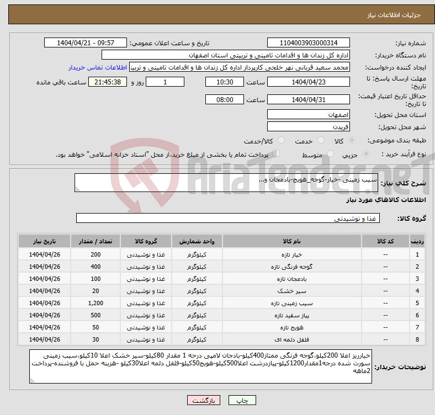
Task: Click the شماره نیاز number field
Action: (x=308, y=42)
